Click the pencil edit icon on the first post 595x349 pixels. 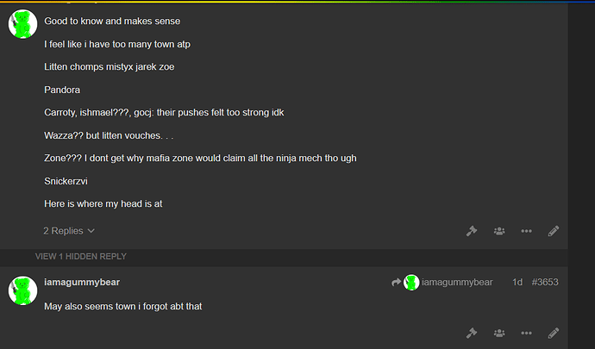coord(554,231)
